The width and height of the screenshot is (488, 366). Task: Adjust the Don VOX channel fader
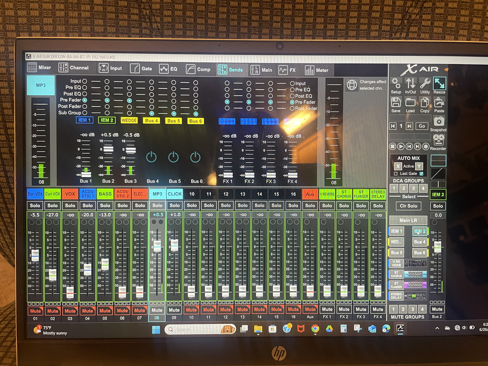35,255
